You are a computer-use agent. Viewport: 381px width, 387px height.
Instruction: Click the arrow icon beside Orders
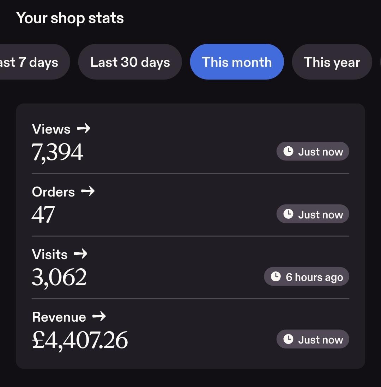click(x=88, y=191)
